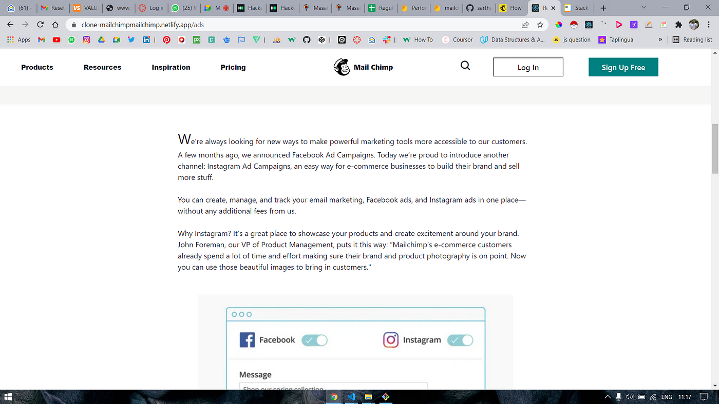Switch to the VALU browser tab
Image resolution: width=719 pixels, height=404 pixels.
[x=86, y=8]
